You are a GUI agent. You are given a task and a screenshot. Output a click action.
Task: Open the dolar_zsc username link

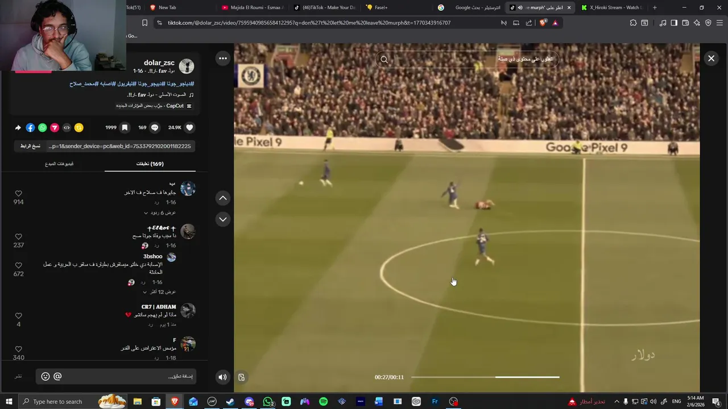pos(159,63)
